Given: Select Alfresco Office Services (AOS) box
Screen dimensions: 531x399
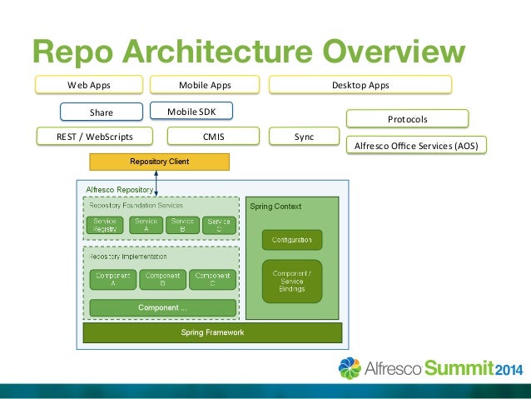Looking at the screenshot, I should (x=416, y=146).
